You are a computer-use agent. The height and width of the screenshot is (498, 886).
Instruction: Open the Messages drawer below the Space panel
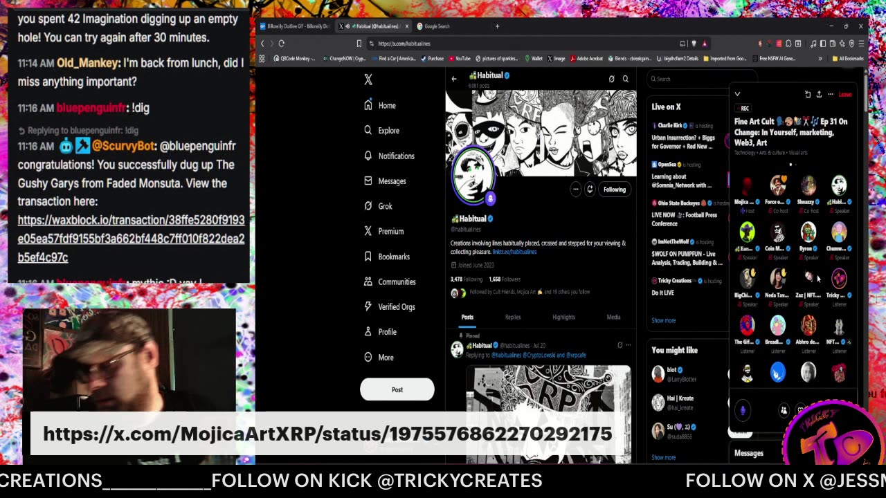point(749,453)
